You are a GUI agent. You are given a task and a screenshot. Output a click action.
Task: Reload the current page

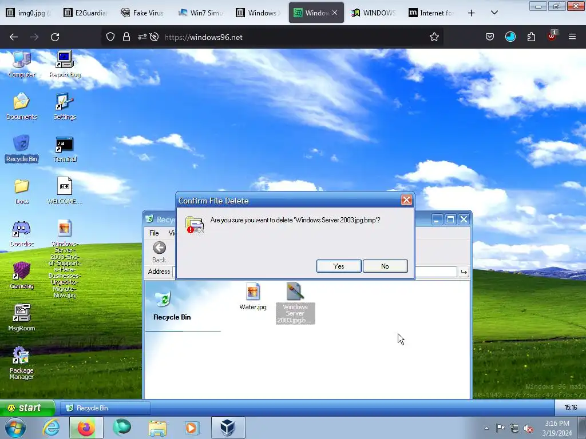tap(55, 37)
